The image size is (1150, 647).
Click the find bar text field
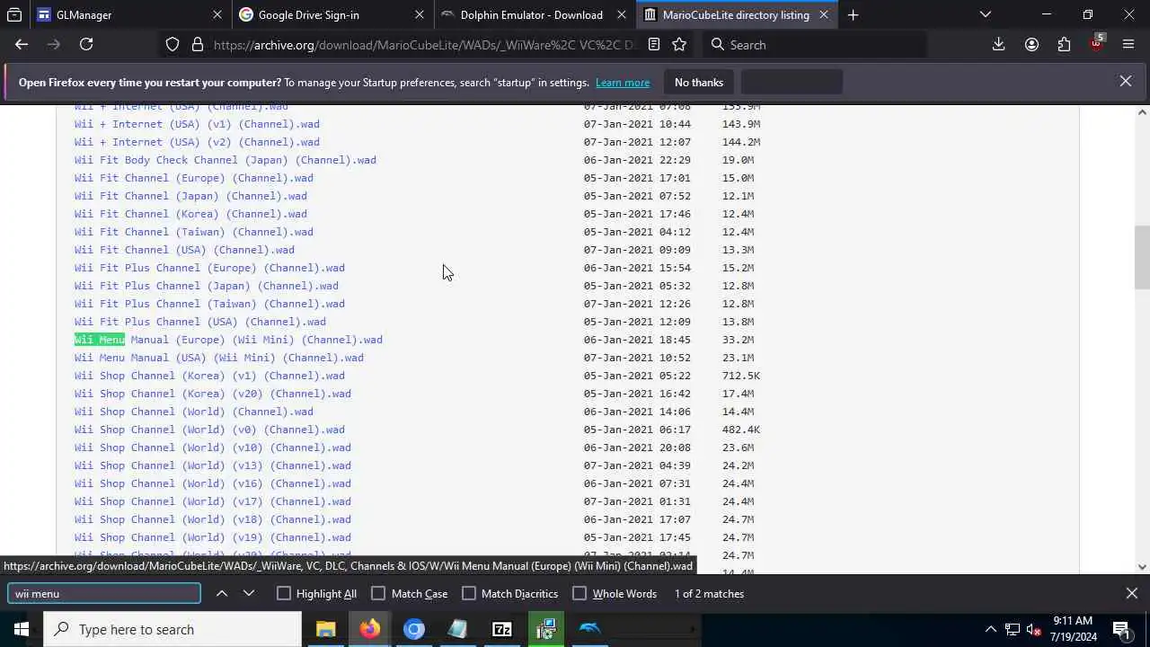pos(104,593)
